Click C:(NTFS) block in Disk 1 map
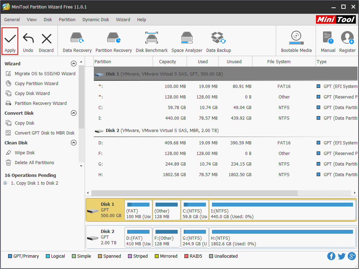This screenshot has width=359, height=269. click(195, 210)
